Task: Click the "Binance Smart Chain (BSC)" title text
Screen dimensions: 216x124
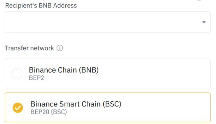Action: click(x=76, y=104)
